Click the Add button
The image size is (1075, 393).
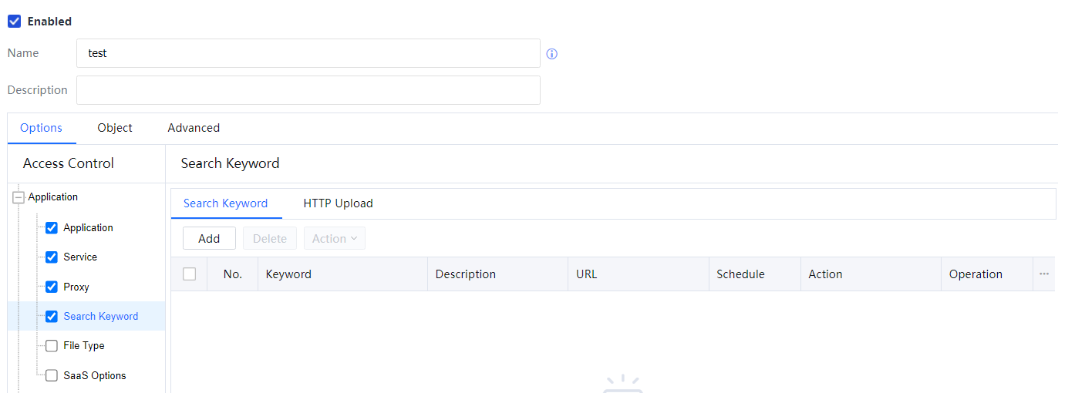click(209, 239)
